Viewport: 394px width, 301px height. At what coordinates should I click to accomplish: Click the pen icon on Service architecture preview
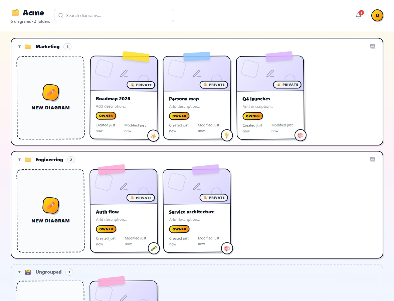[197, 186]
